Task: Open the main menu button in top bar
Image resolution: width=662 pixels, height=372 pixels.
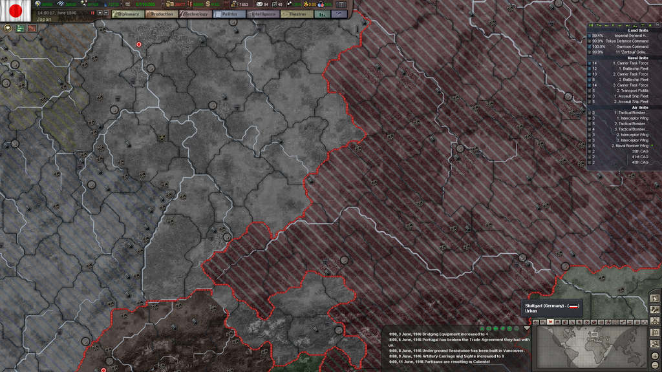Action: pyautogui.click(x=341, y=5)
